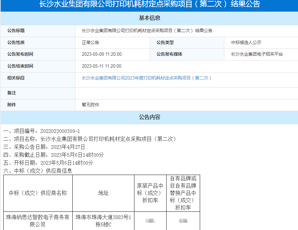Click the 二、项目名称 line
This screenshot has height=230, width=298.
point(90,139)
